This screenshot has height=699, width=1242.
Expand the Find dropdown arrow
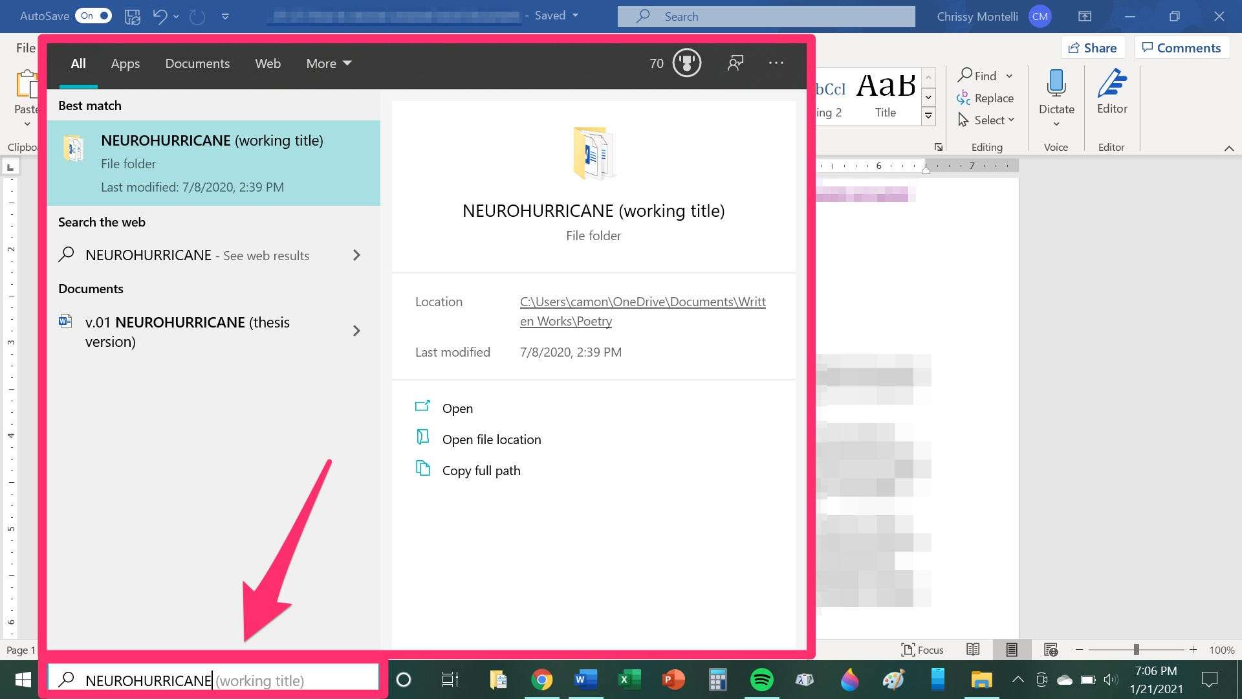[x=1011, y=75]
